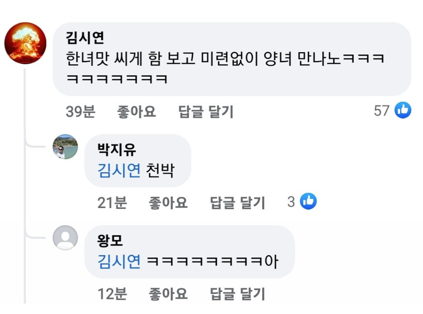Click the 김시연 mention in 왕모's reply
Viewport: 423px width, 314px height.
[119, 262]
